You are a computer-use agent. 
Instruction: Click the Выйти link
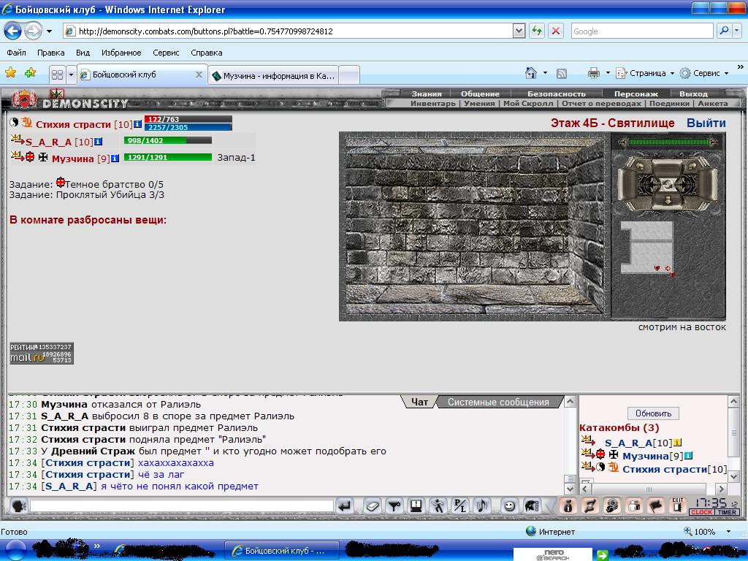click(x=706, y=123)
